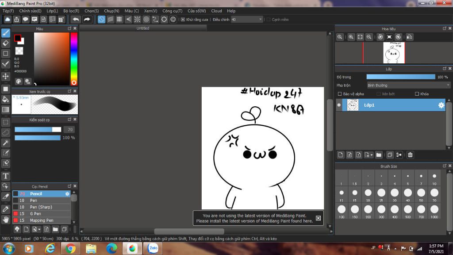453x255 pixels.
Task: Add a new layer folder
Action: pyautogui.click(x=379, y=155)
